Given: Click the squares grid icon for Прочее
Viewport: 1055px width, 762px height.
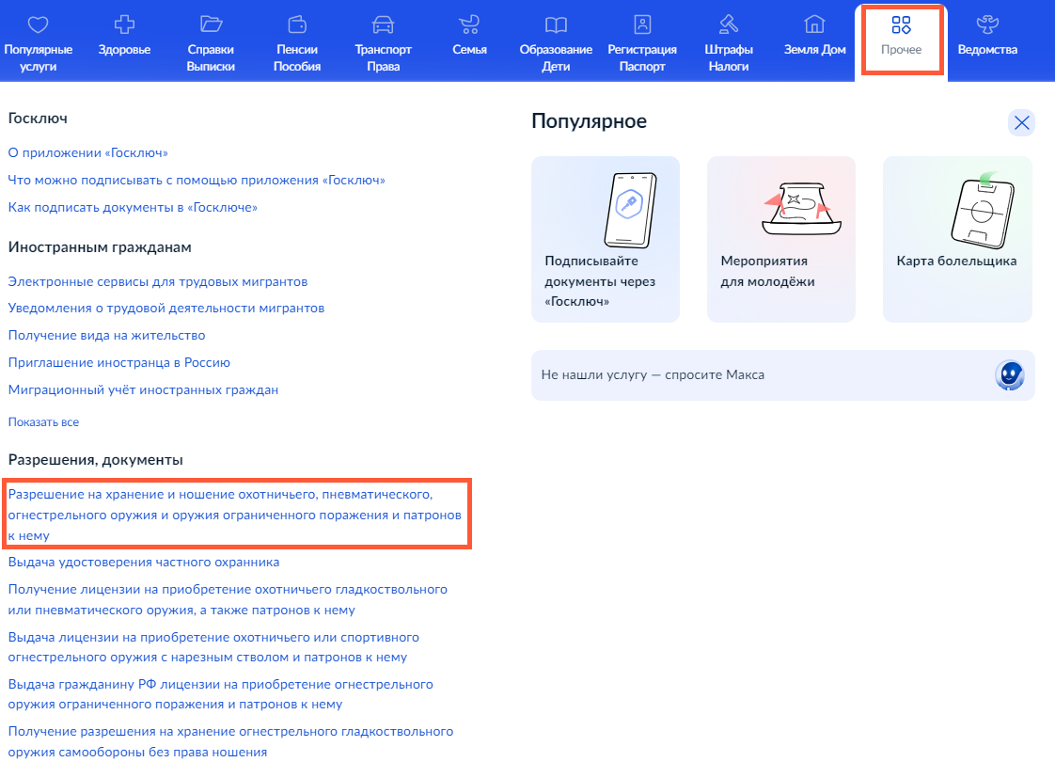Looking at the screenshot, I should click(901, 24).
